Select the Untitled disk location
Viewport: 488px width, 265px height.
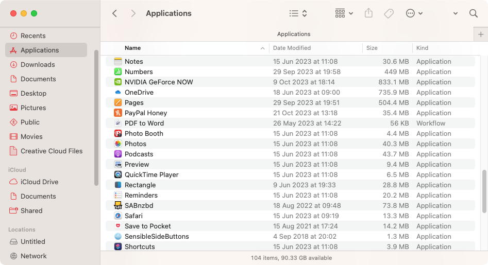point(46,241)
